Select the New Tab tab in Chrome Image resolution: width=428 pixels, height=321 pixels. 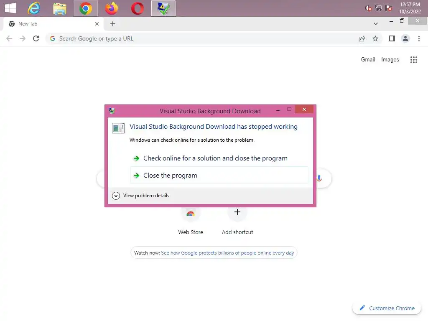pyautogui.click(x=53, y=24)
